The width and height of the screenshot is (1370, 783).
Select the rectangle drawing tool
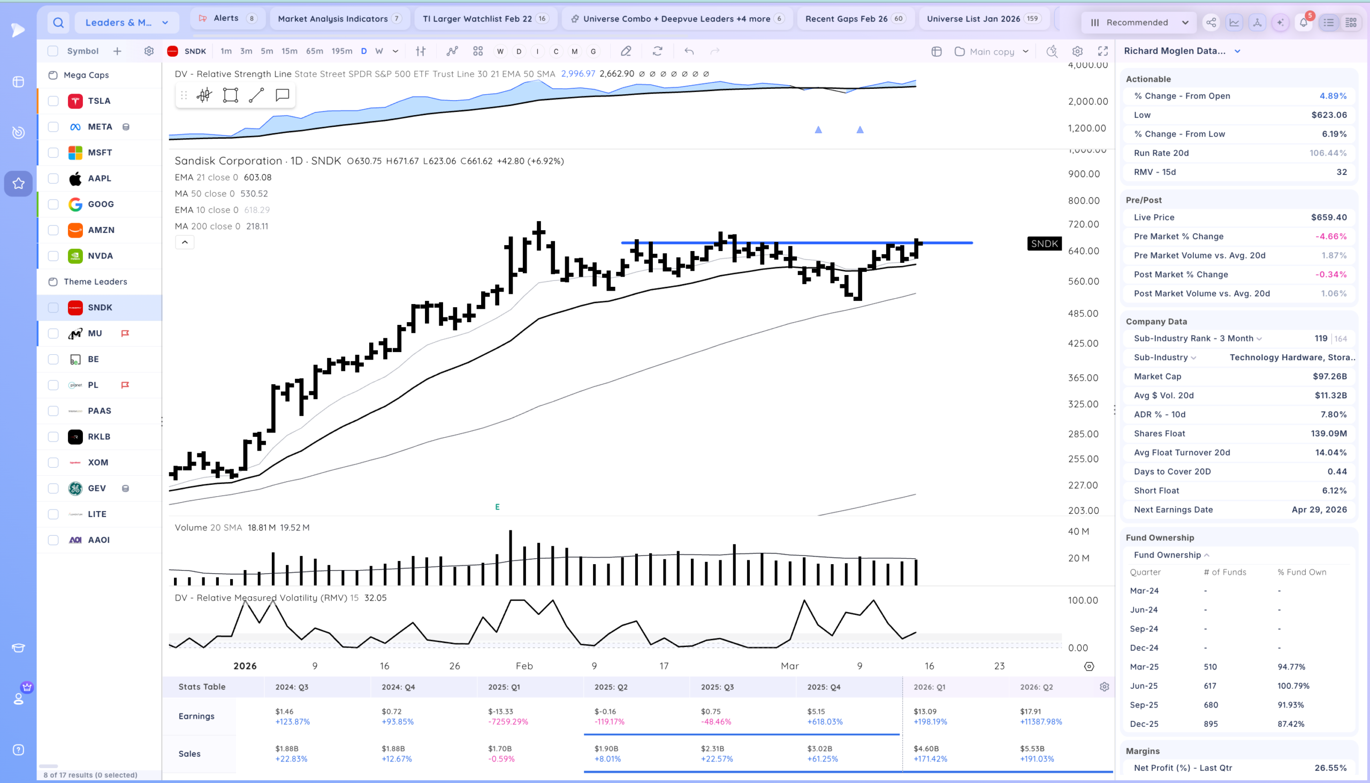[230, 95]
